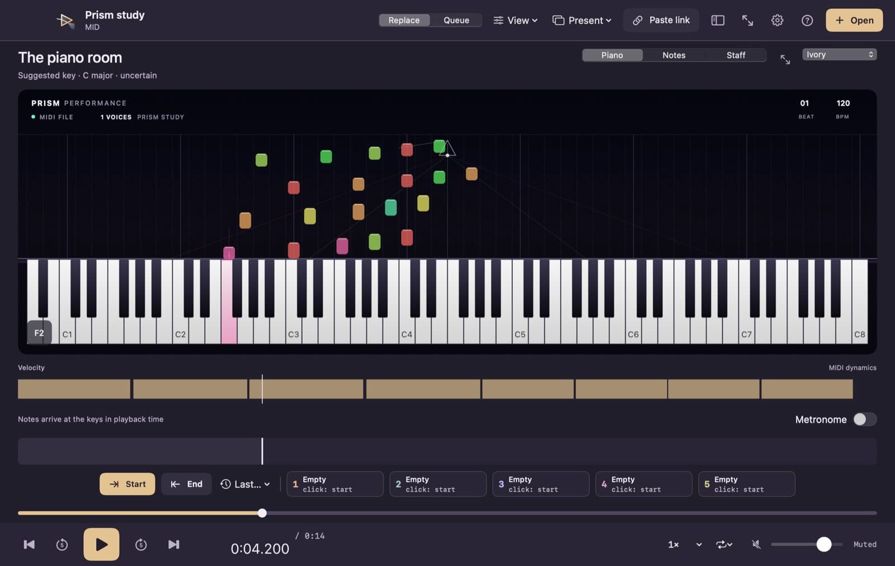The width and height of the screenshot is (895, 566).
Task: Click the 01 beat readout
Action: coord(805,108)
